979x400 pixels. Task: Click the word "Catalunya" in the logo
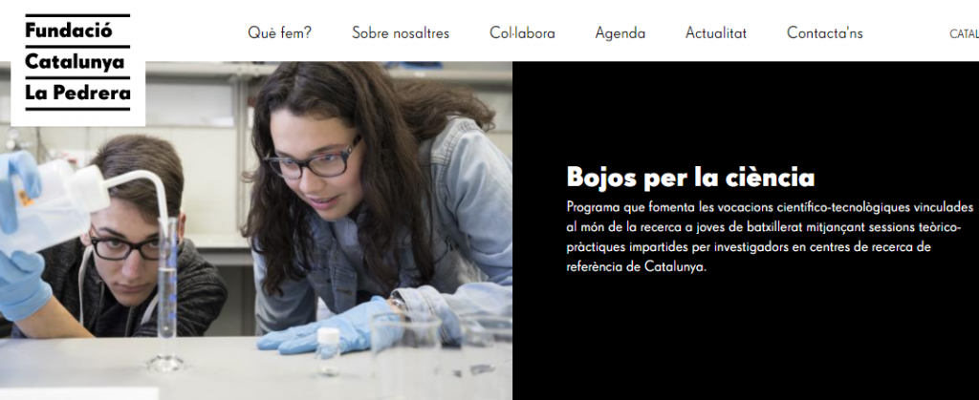click(75, 62)
